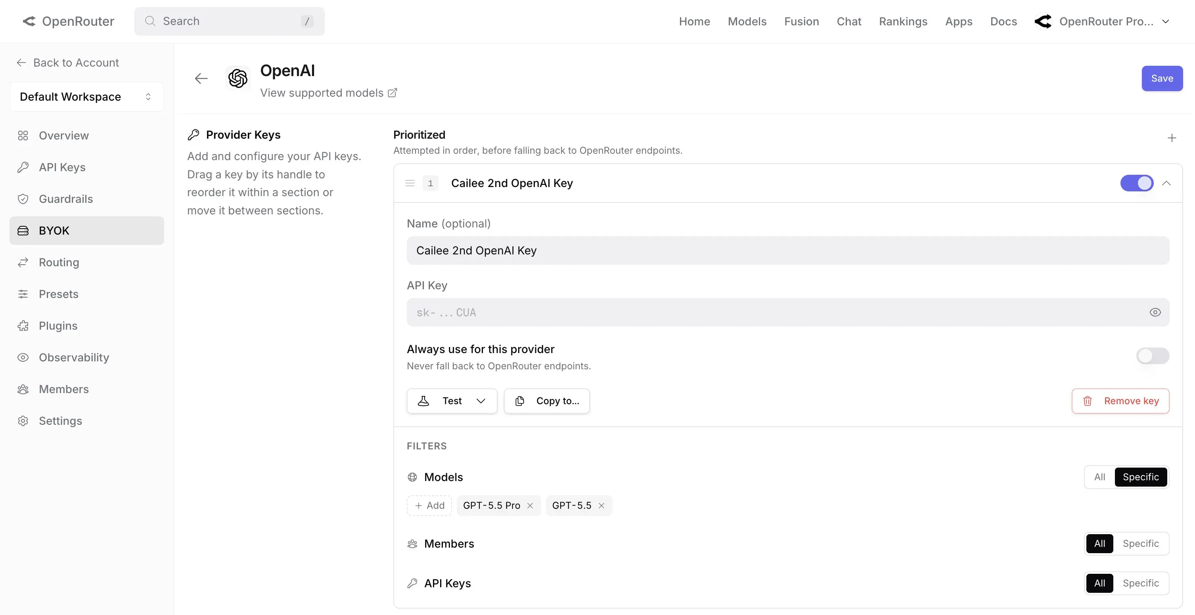
Task: Open Overview in the sidebar
Action: (x=87, y=136)
